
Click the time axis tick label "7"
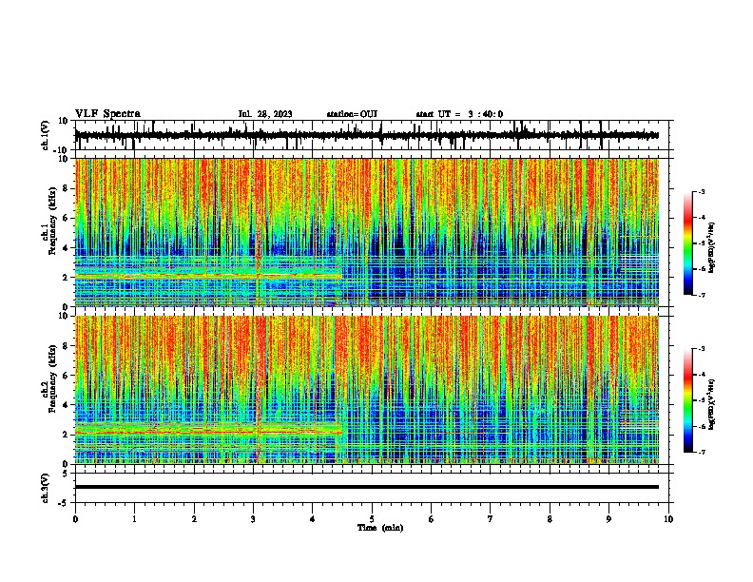tap(491, 519)
